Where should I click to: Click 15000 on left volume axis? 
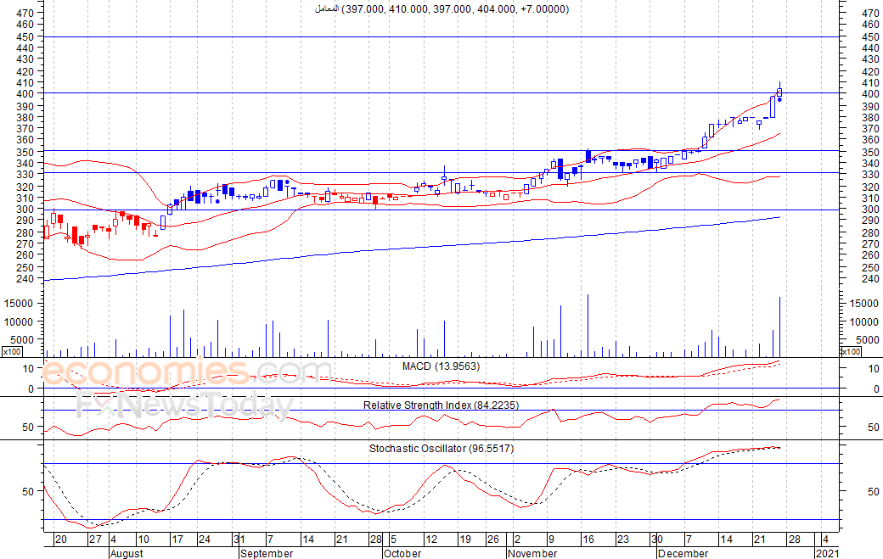coord(20,303)
